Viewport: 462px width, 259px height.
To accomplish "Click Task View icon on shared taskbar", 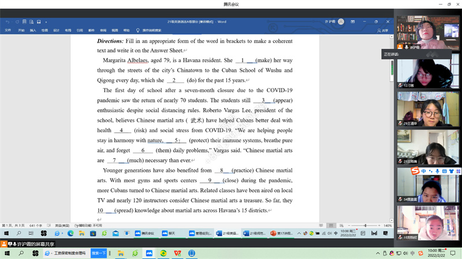I will [31, 233].
